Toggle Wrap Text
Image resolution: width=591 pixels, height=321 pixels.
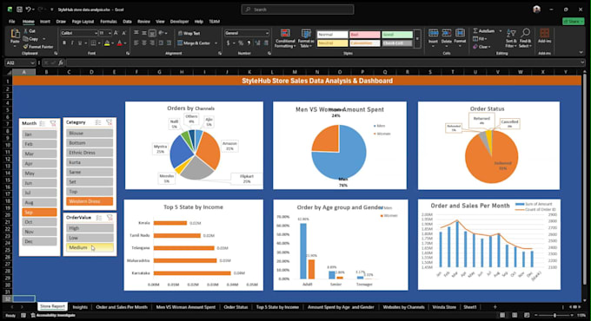189,33
